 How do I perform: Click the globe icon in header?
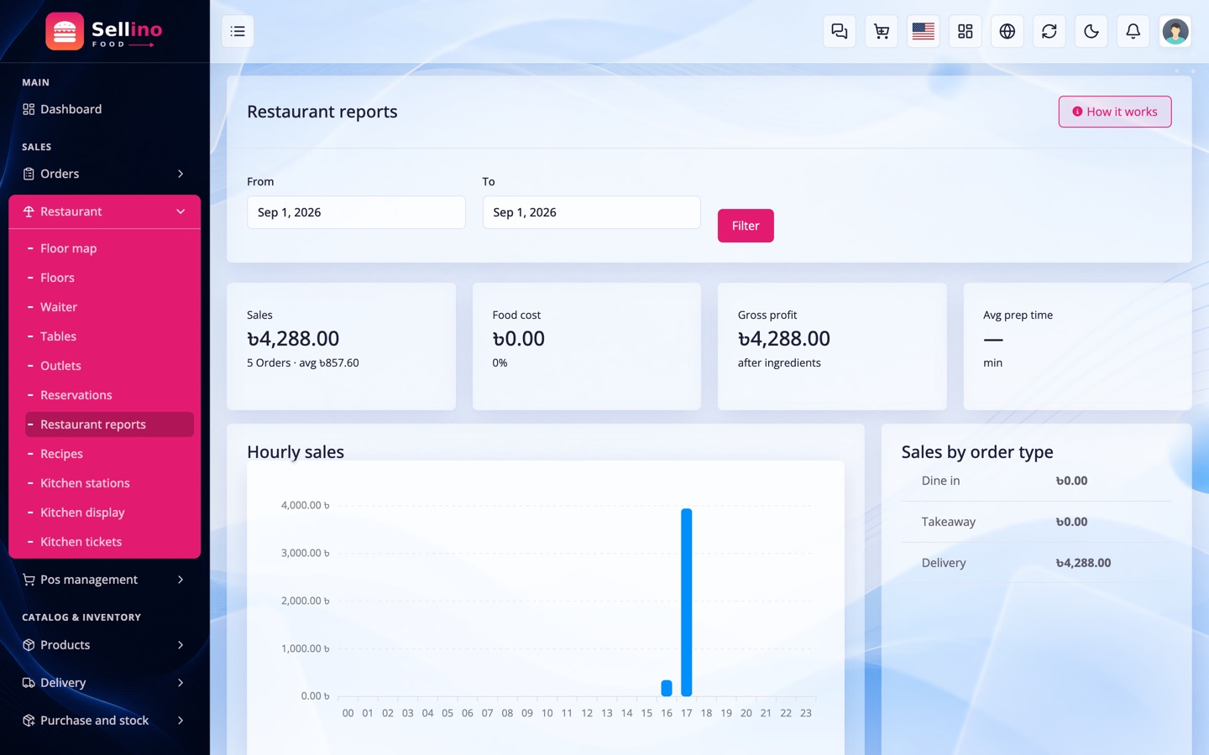pos(1007,31)
